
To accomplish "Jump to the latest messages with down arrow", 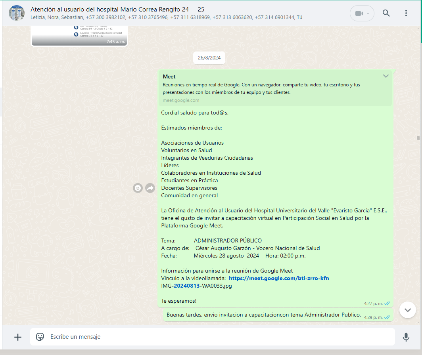I will [408, 310].
